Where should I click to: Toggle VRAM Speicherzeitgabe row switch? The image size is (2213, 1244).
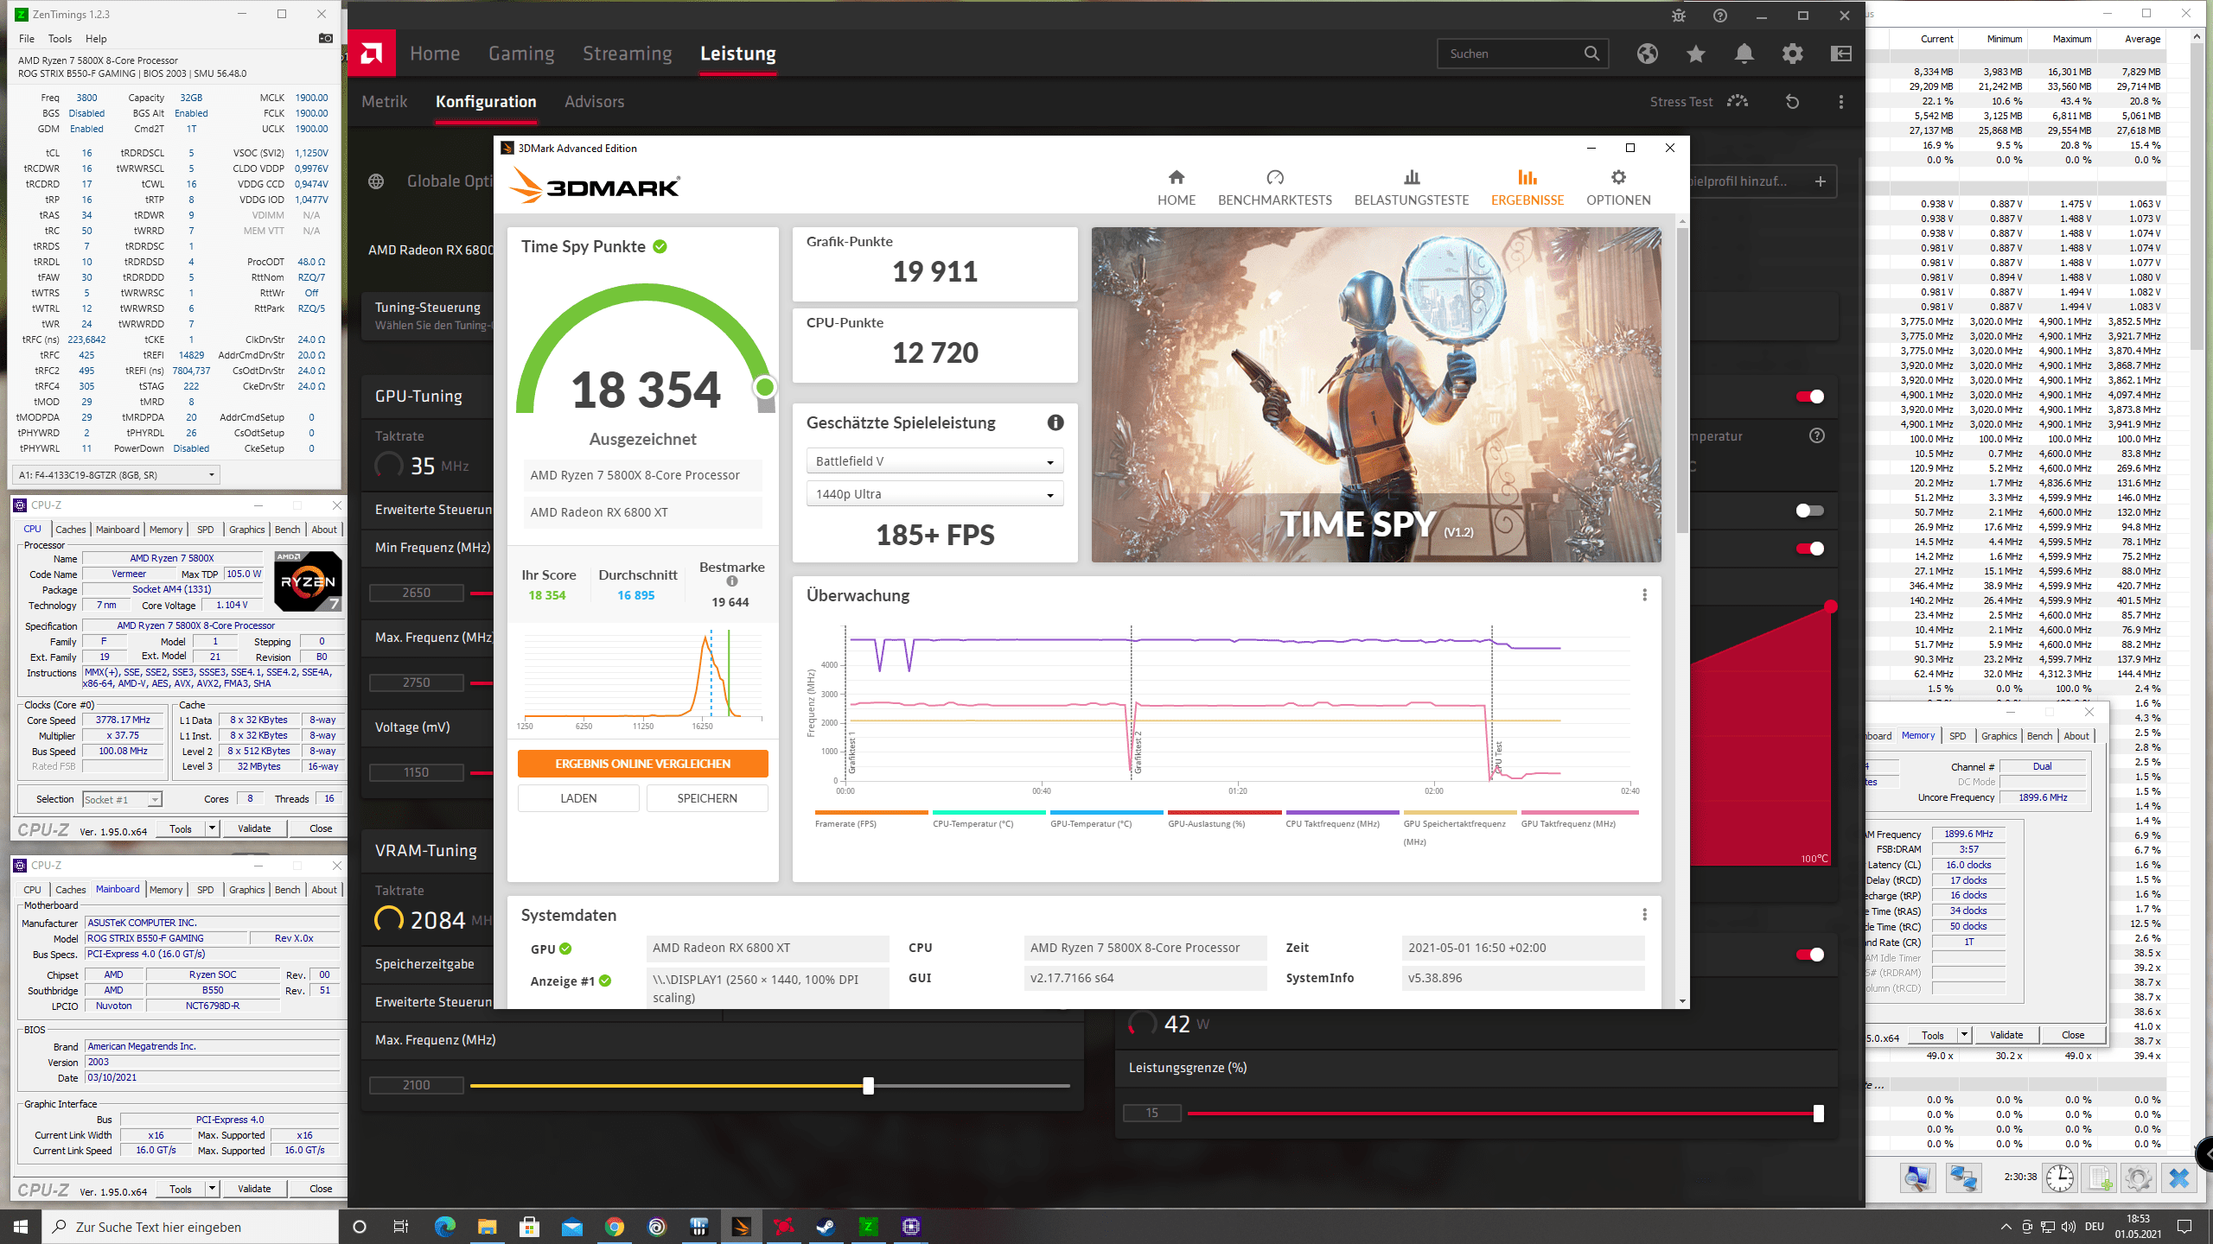tap(1809, 955)
